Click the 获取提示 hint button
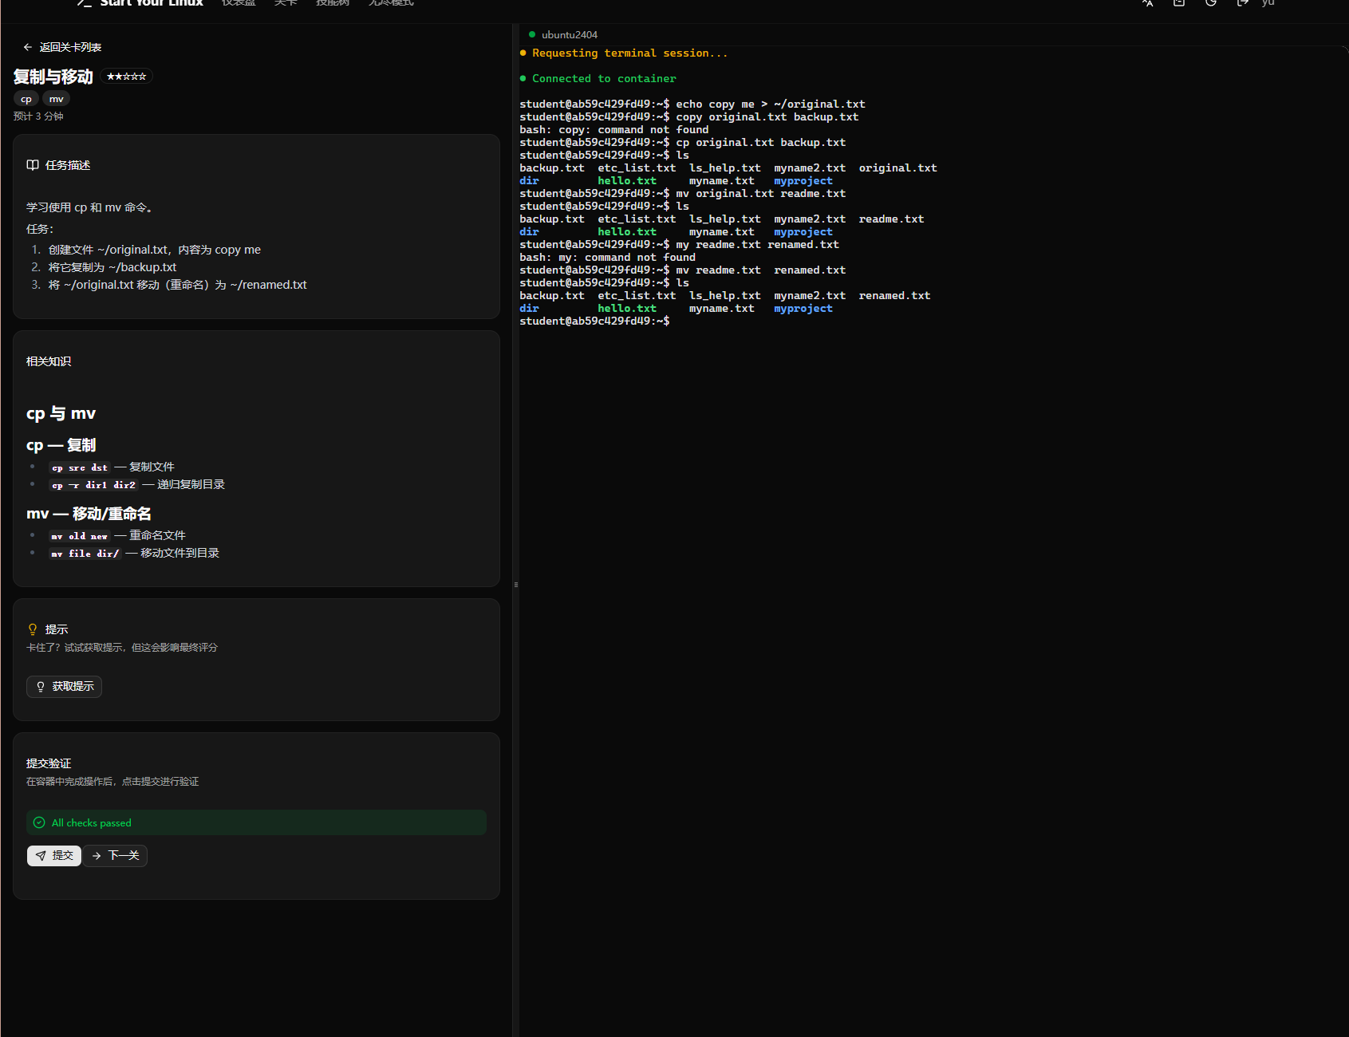 64,687
